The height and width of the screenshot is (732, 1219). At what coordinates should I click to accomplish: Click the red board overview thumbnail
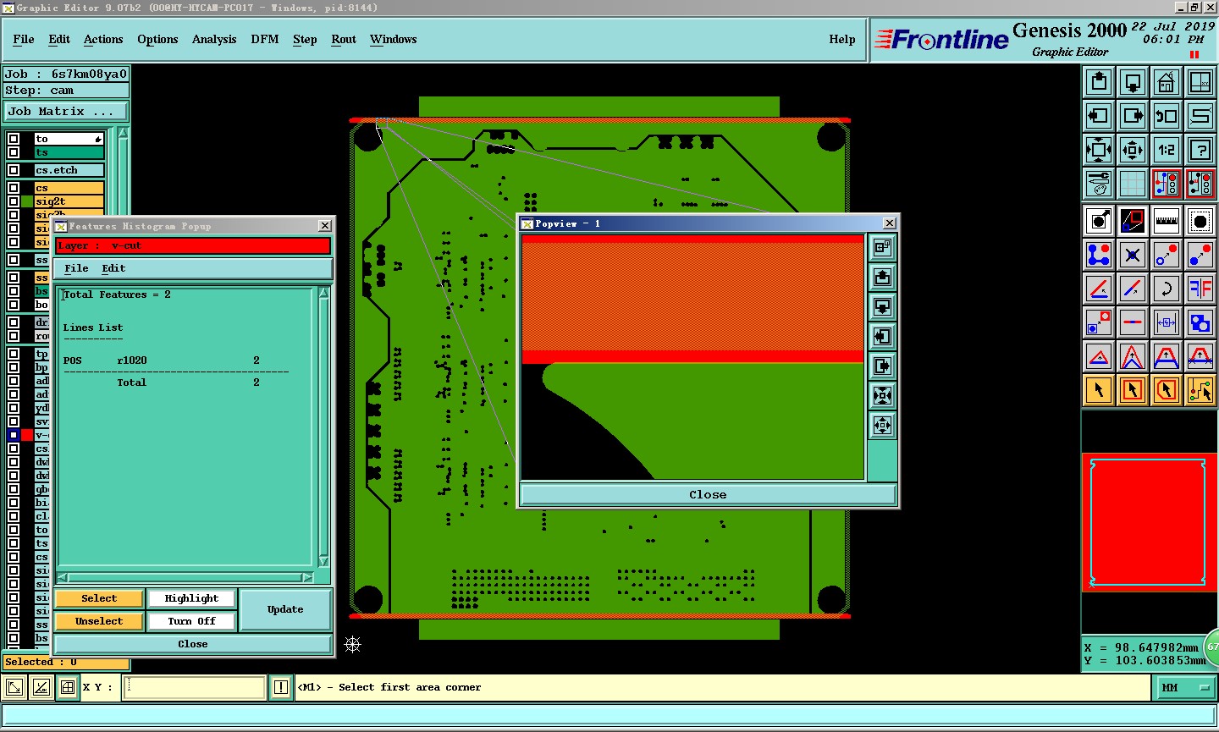tap(1149, 522)
